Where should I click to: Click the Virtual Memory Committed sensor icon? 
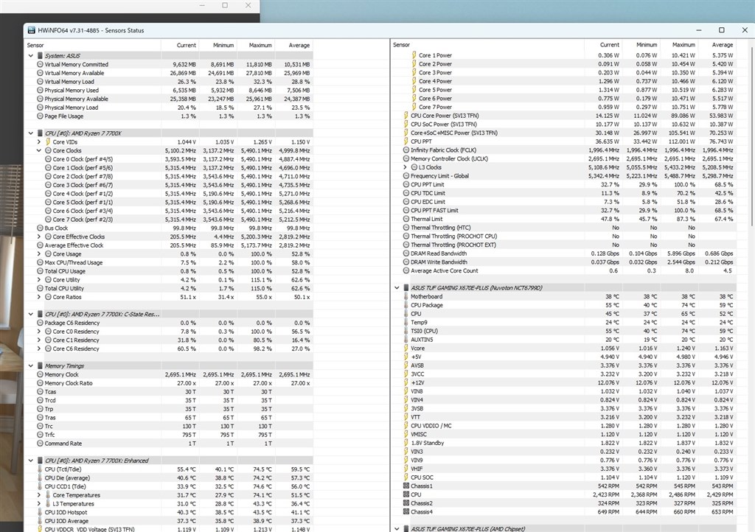[40, 64]
